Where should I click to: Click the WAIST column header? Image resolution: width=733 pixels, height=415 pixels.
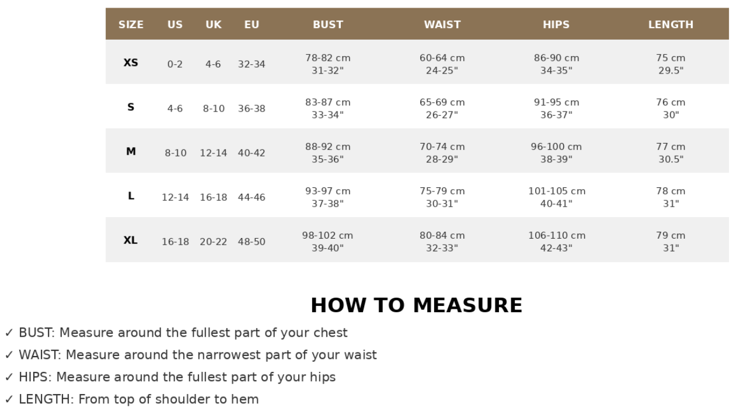coord(442,25)
